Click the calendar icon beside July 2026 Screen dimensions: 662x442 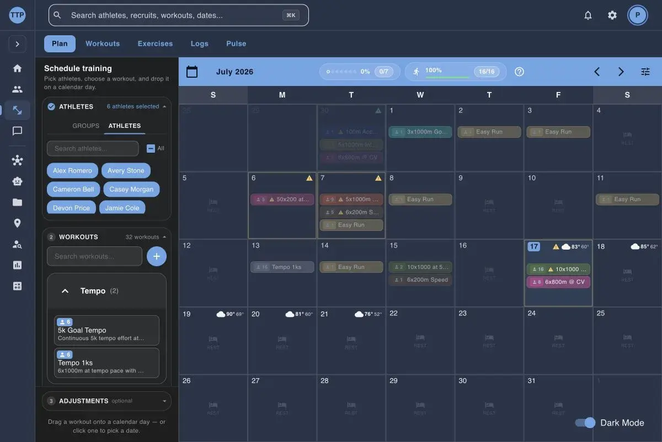[x=192, y=72]
